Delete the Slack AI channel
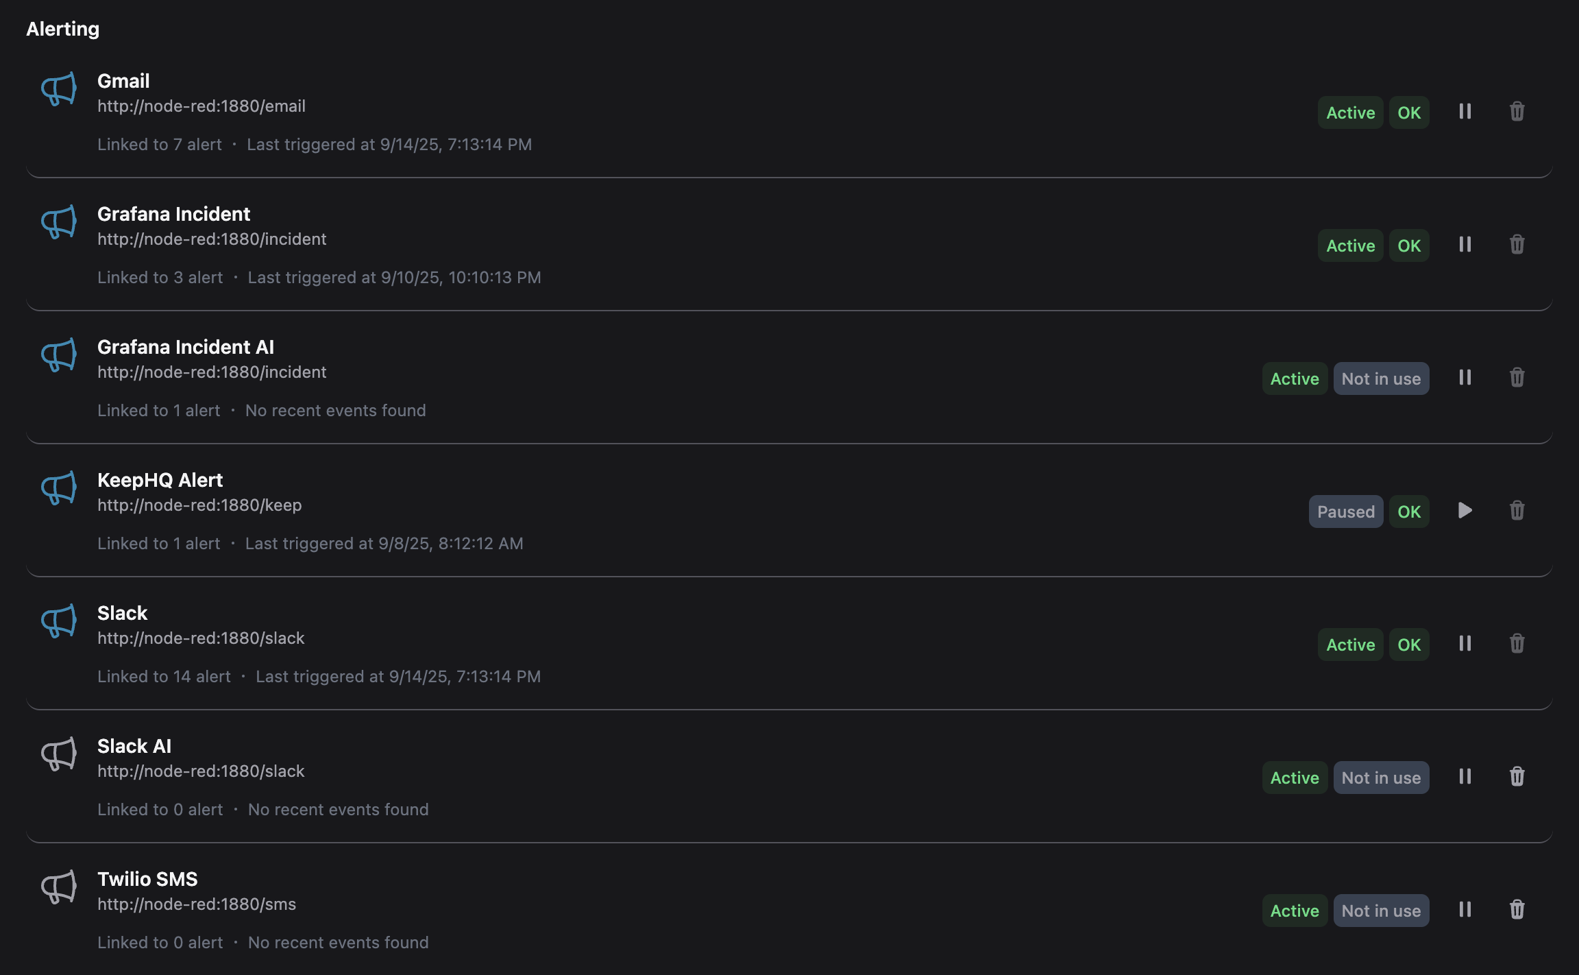The width and height of the screenshot is (1579, 975). [1517, 777]
